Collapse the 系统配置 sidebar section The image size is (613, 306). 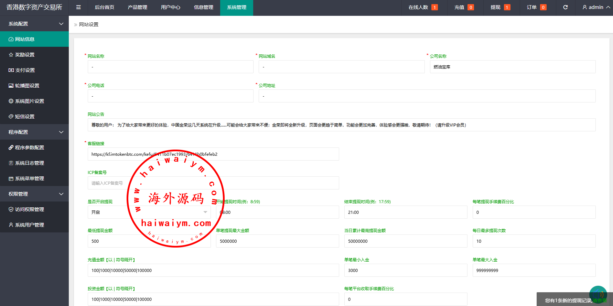coord(34,24)
